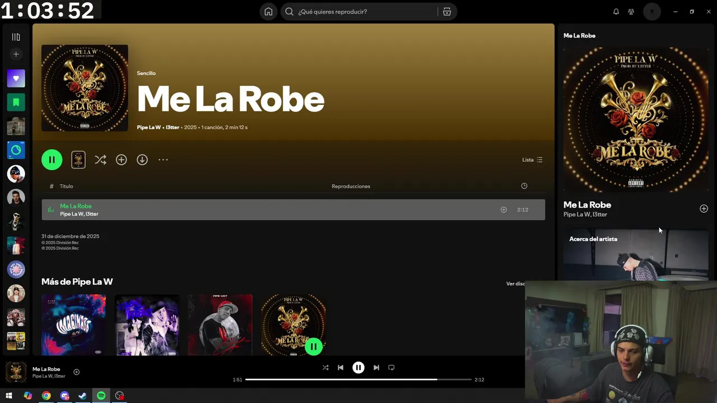The image size is (717, 403).
Task: Toggle shuffle in the bottom player controls
Action: tap(325, 368)
